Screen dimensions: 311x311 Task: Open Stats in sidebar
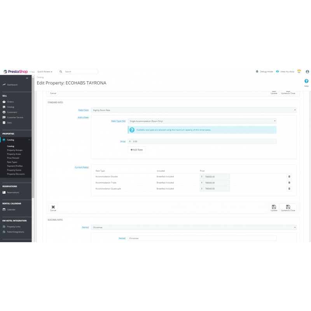9,122
